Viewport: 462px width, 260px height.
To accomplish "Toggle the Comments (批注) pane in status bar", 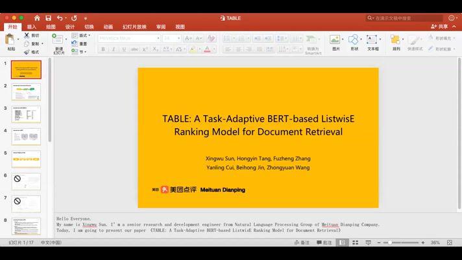I will 323,242.
